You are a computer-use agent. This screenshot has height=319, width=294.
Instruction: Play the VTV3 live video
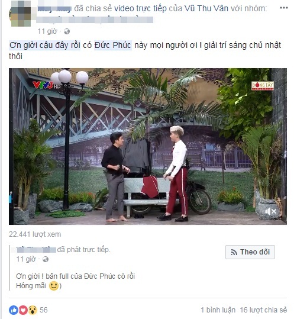(148, 147)
